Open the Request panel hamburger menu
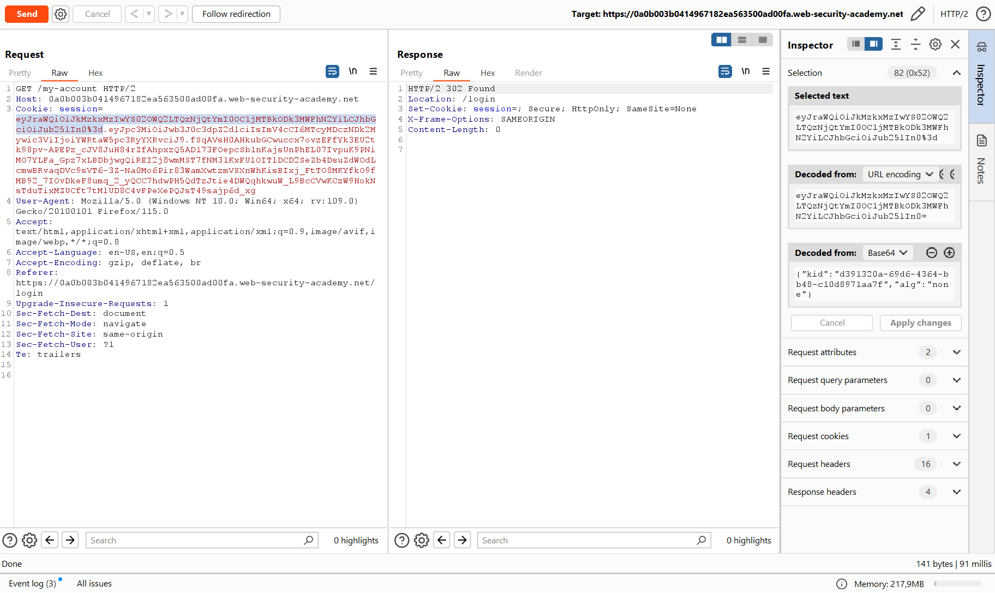This screenshot has height=593, width=995. (373, 71)
